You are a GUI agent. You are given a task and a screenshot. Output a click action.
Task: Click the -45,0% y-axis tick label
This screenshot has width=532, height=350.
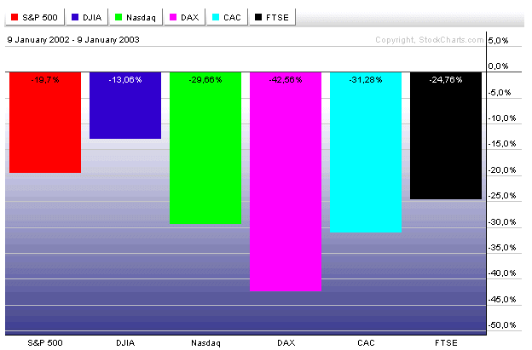click(502, 300)
